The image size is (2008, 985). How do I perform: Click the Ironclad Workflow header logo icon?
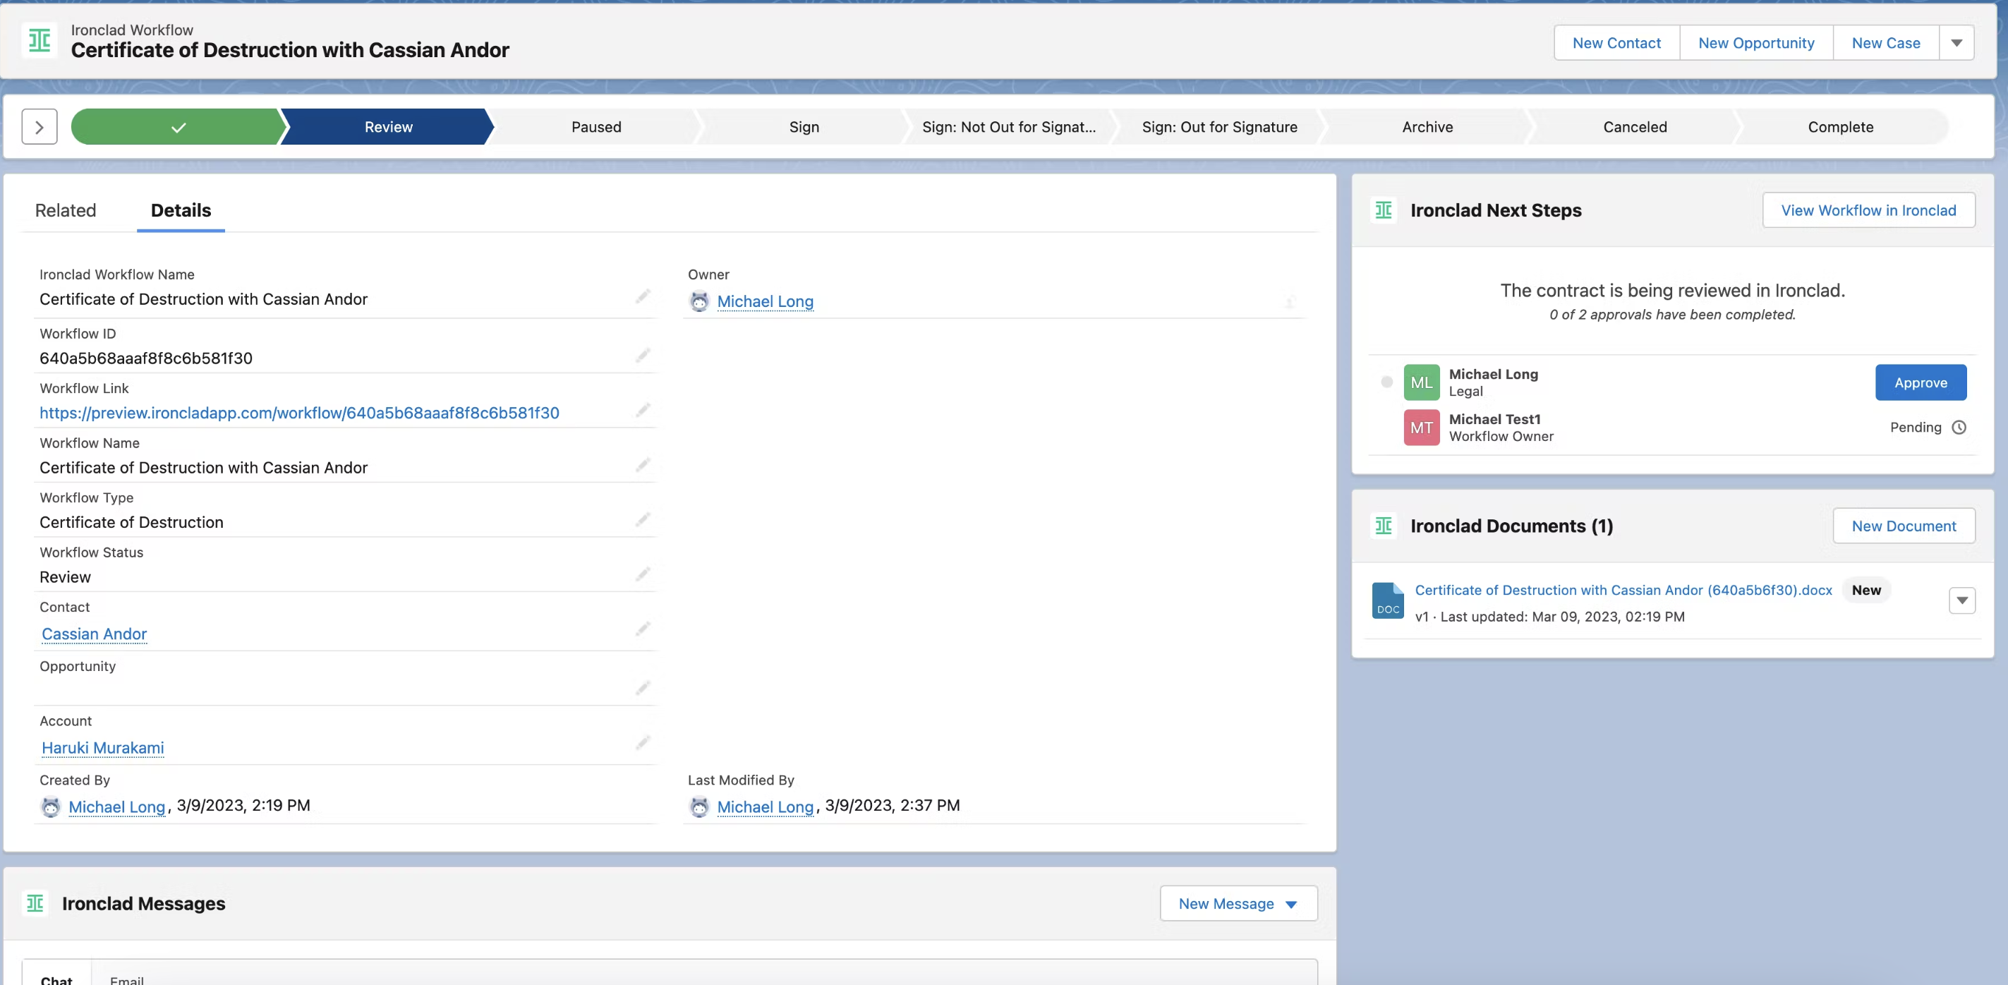[x=39, y=40]
